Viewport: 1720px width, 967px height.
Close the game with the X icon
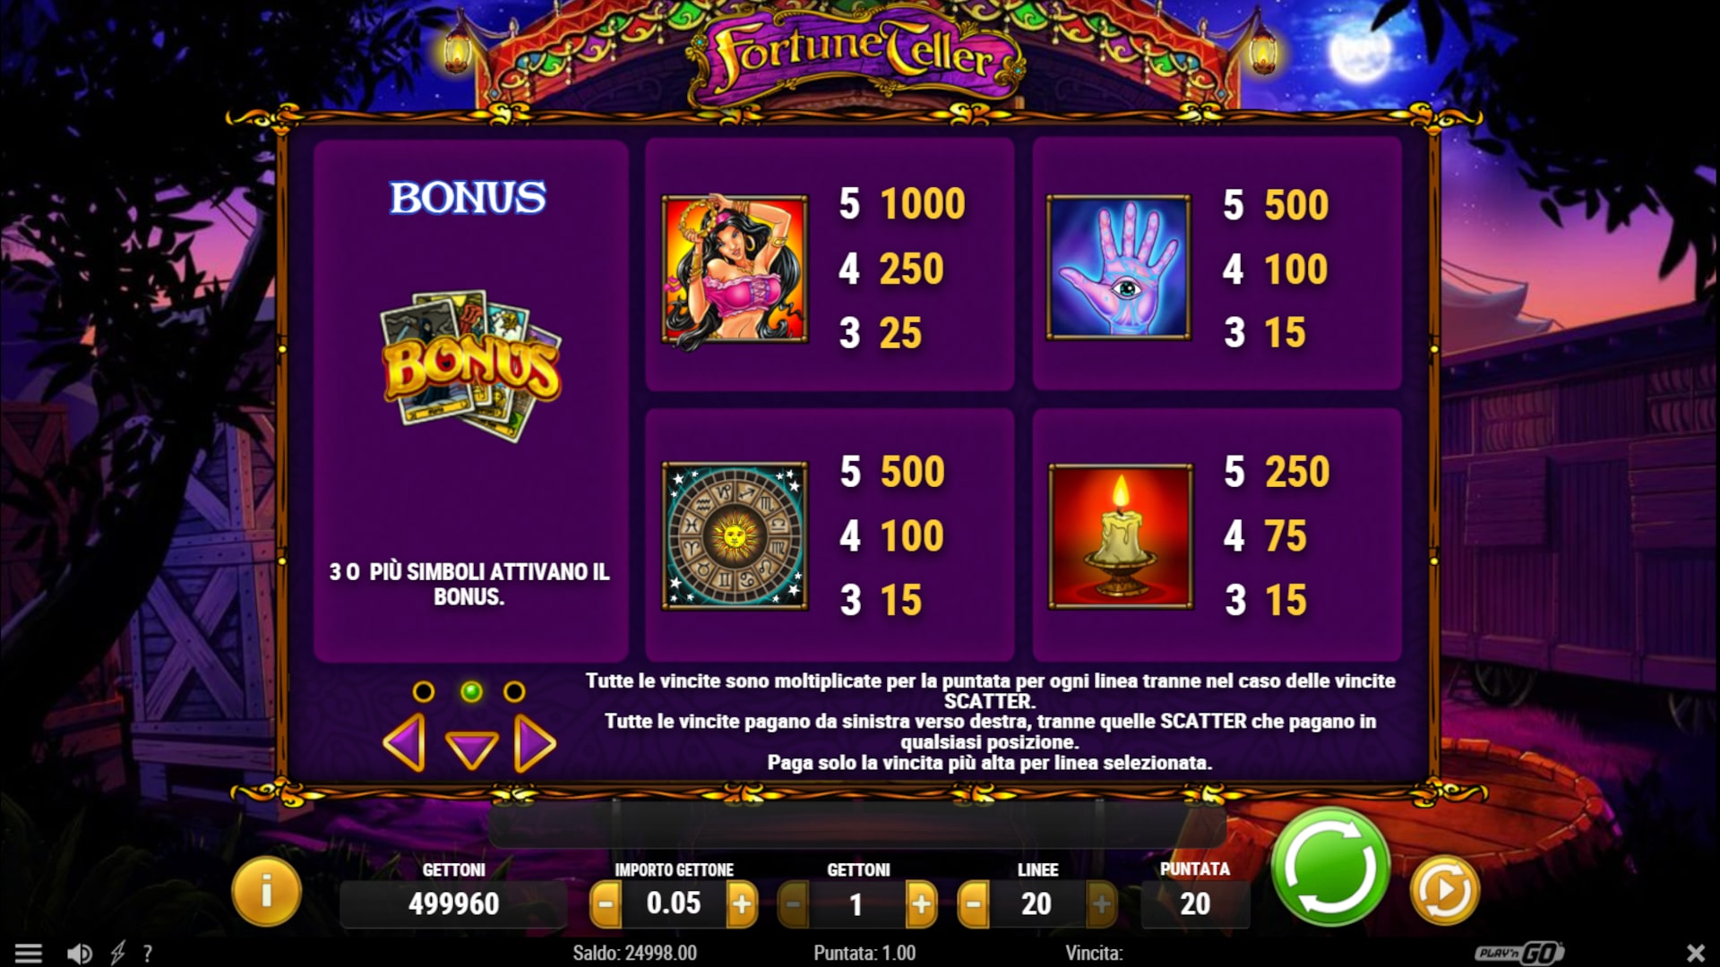(x=1695, y=953)
